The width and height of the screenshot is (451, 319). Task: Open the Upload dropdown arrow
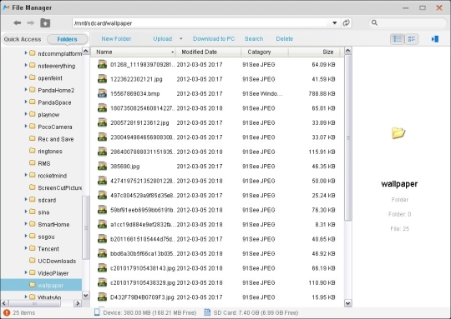point(181,38)
